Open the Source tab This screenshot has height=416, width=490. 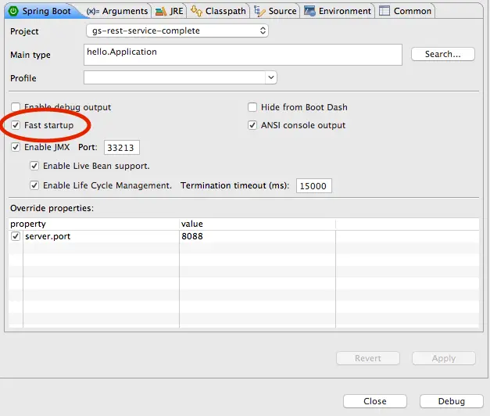(275, 11)
